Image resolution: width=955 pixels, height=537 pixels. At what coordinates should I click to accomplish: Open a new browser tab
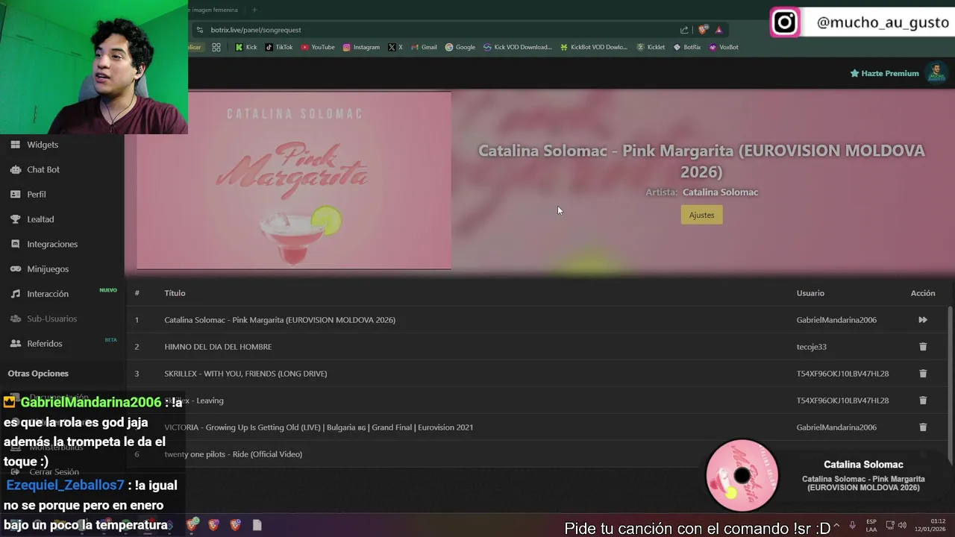pos(254,10)
